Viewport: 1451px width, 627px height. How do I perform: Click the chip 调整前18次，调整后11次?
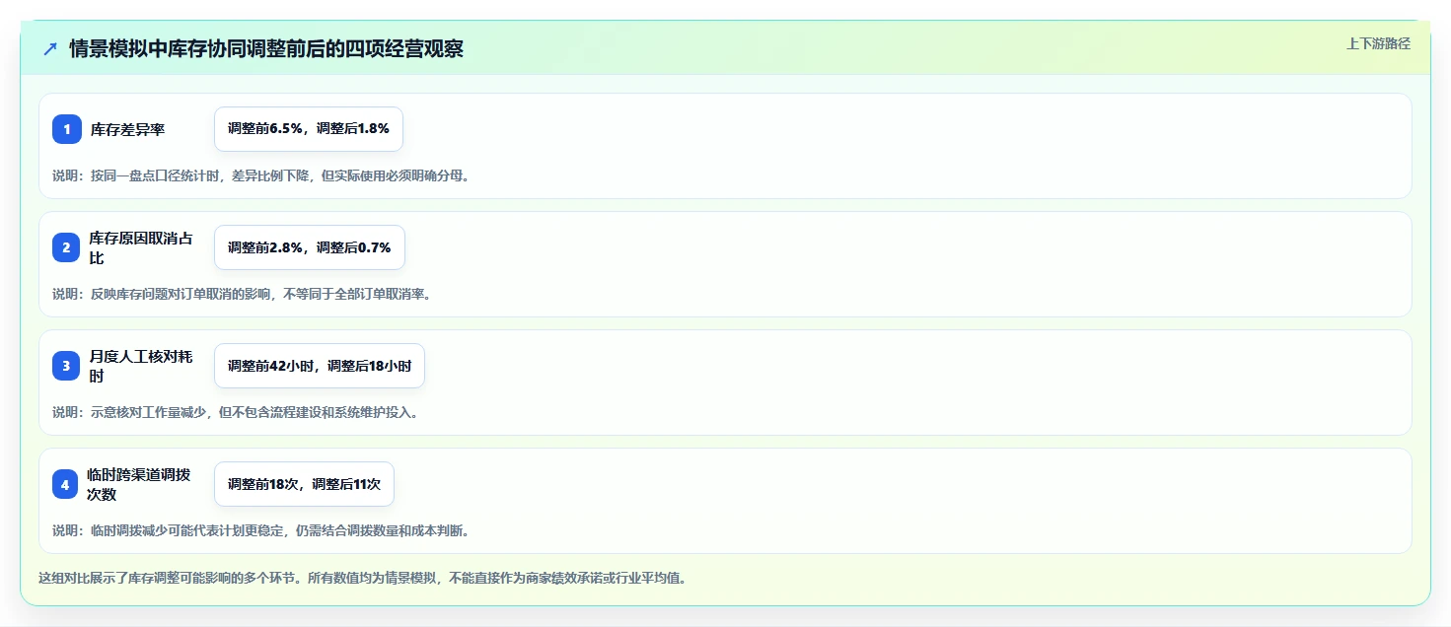304,484
